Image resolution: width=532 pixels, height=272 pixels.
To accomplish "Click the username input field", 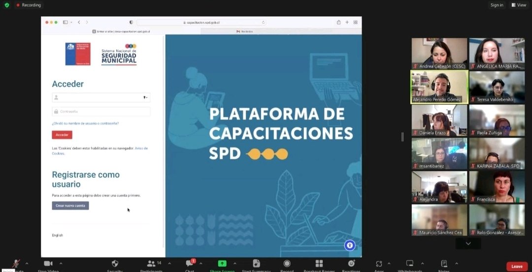I will pos(101,98).
